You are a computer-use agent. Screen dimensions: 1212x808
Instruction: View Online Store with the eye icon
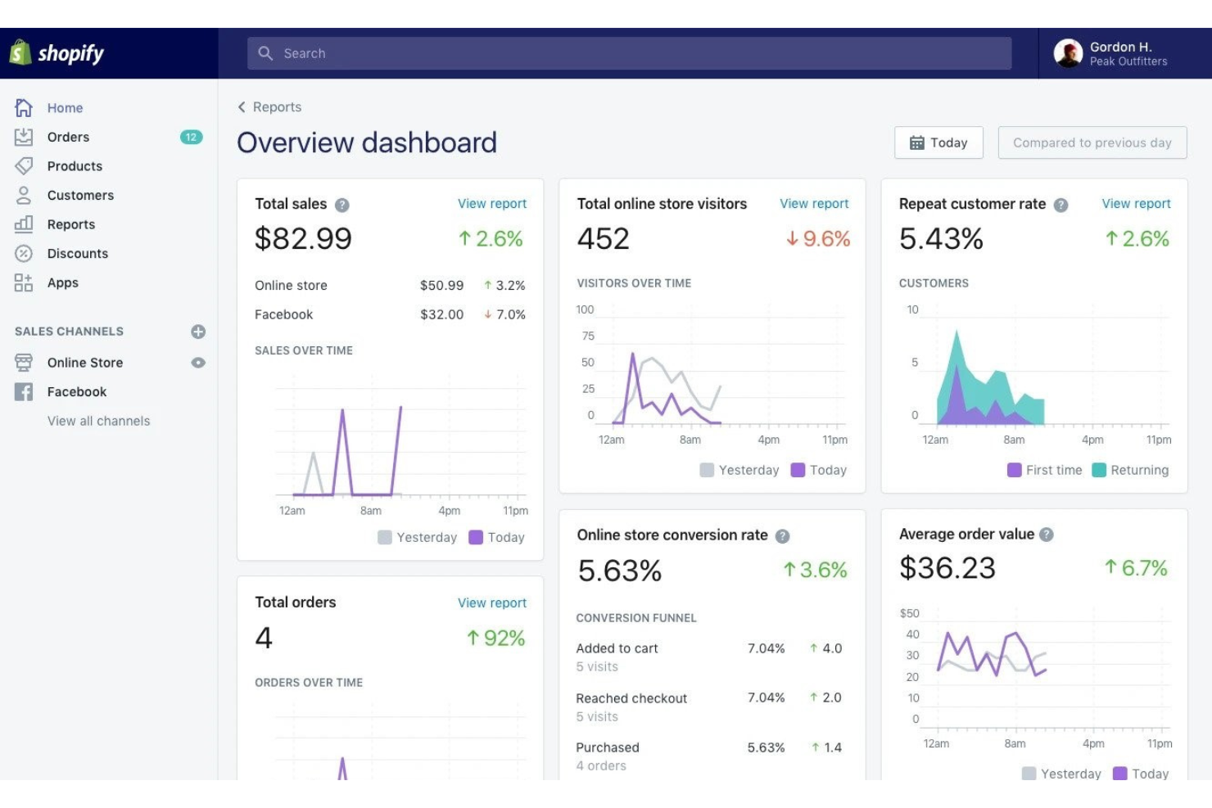pos(198,363)
